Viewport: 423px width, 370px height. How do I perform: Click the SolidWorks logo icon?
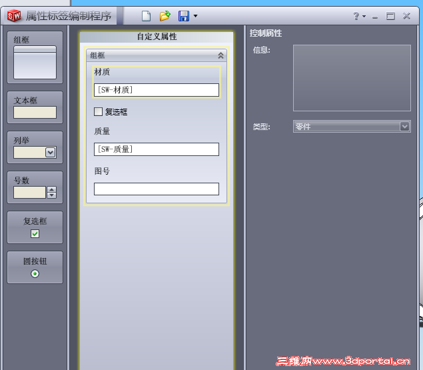[14, 16]
